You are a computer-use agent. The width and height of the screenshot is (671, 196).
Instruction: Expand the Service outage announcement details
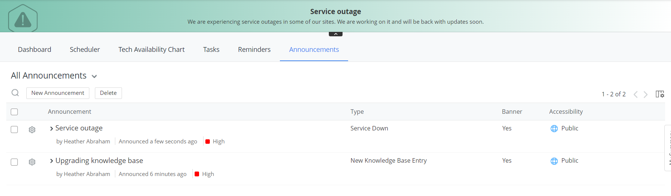click(52, 129)
